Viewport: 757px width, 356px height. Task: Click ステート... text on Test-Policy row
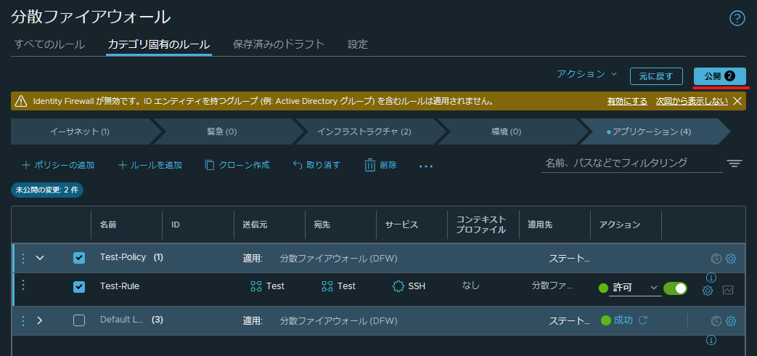pos(570,259)
